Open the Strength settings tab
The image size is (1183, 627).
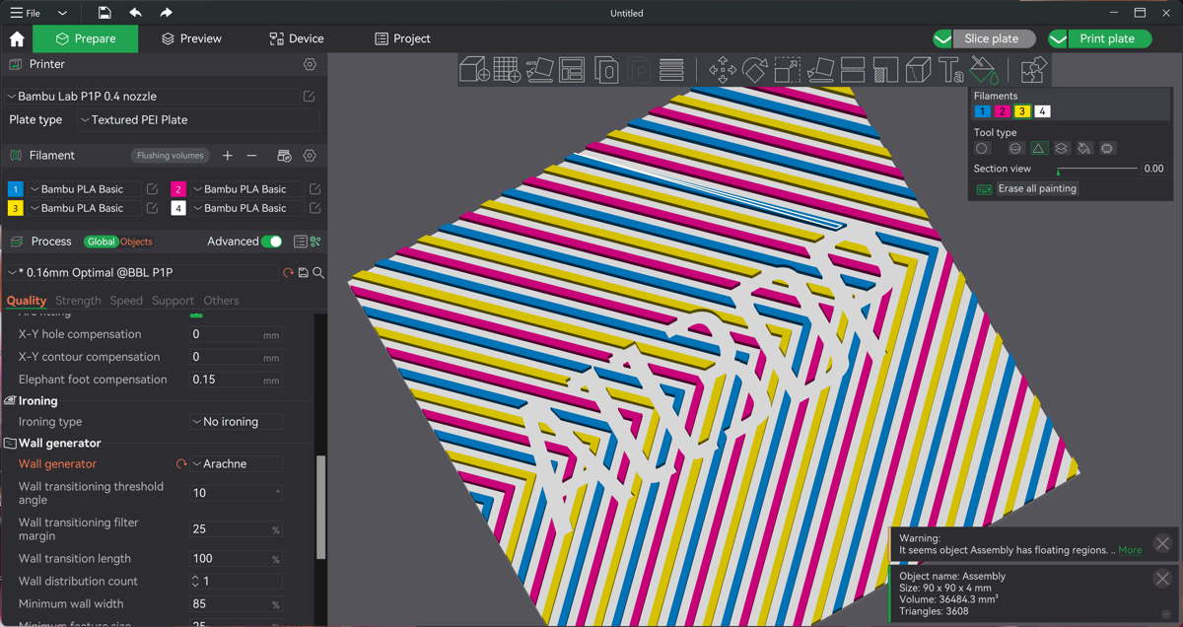[x=78, y=301]
